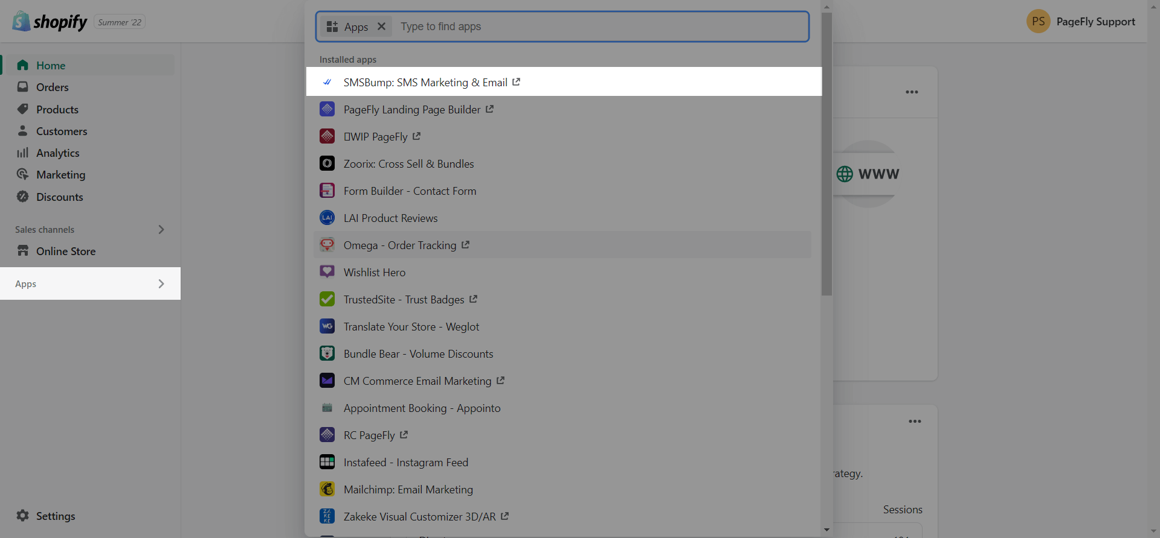Open LAI Product Reviews app
This screenshot has width=1160, height=538.
tap(562, 218)
